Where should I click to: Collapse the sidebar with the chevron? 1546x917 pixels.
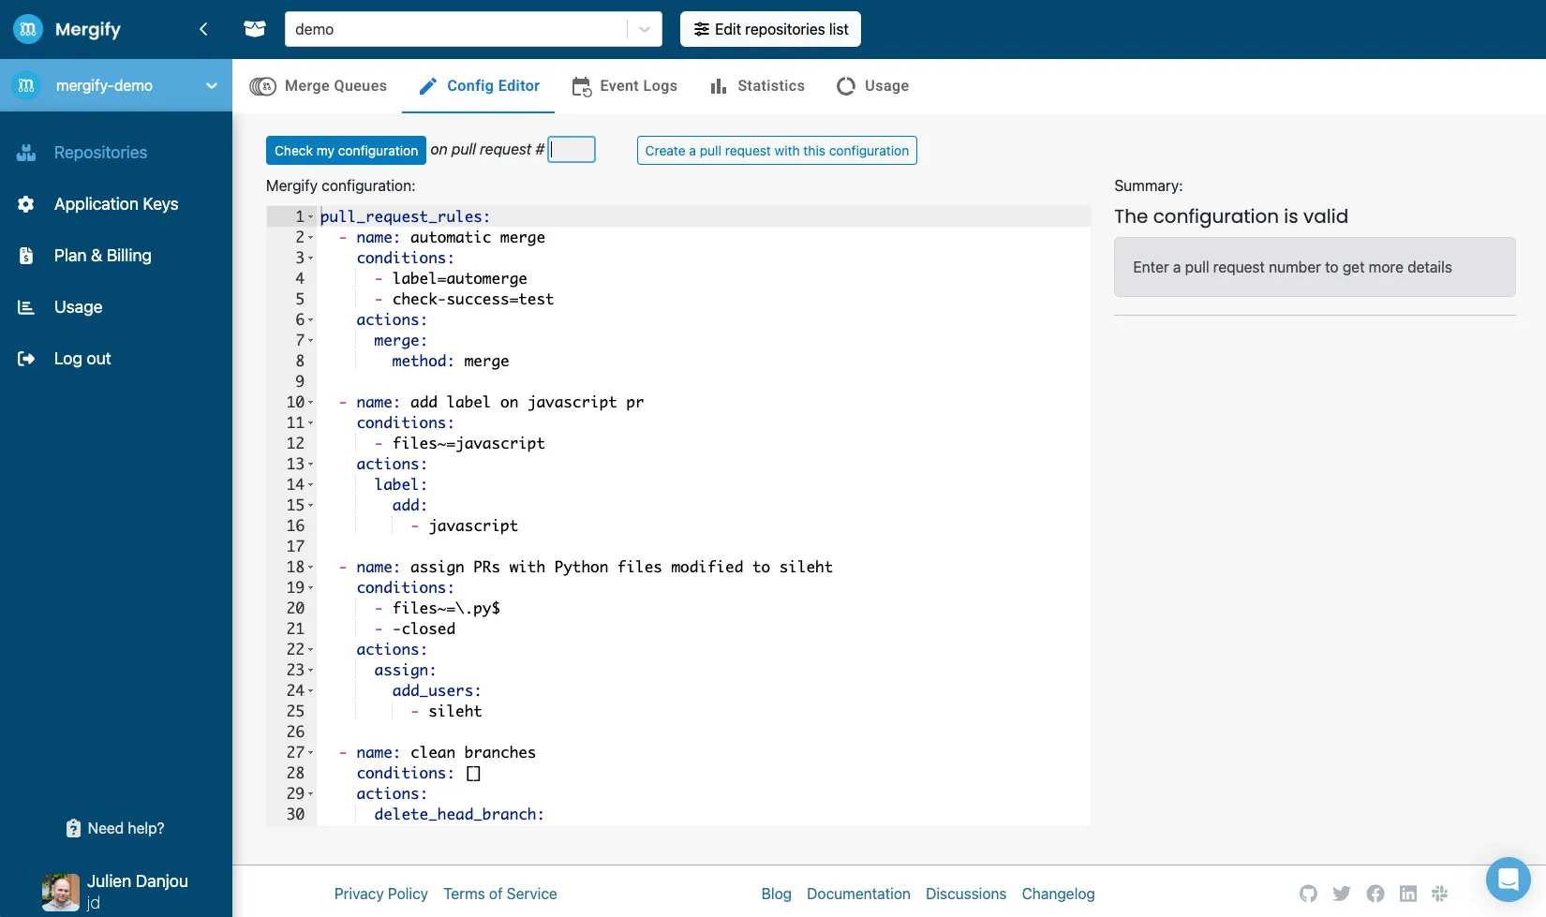203,29
